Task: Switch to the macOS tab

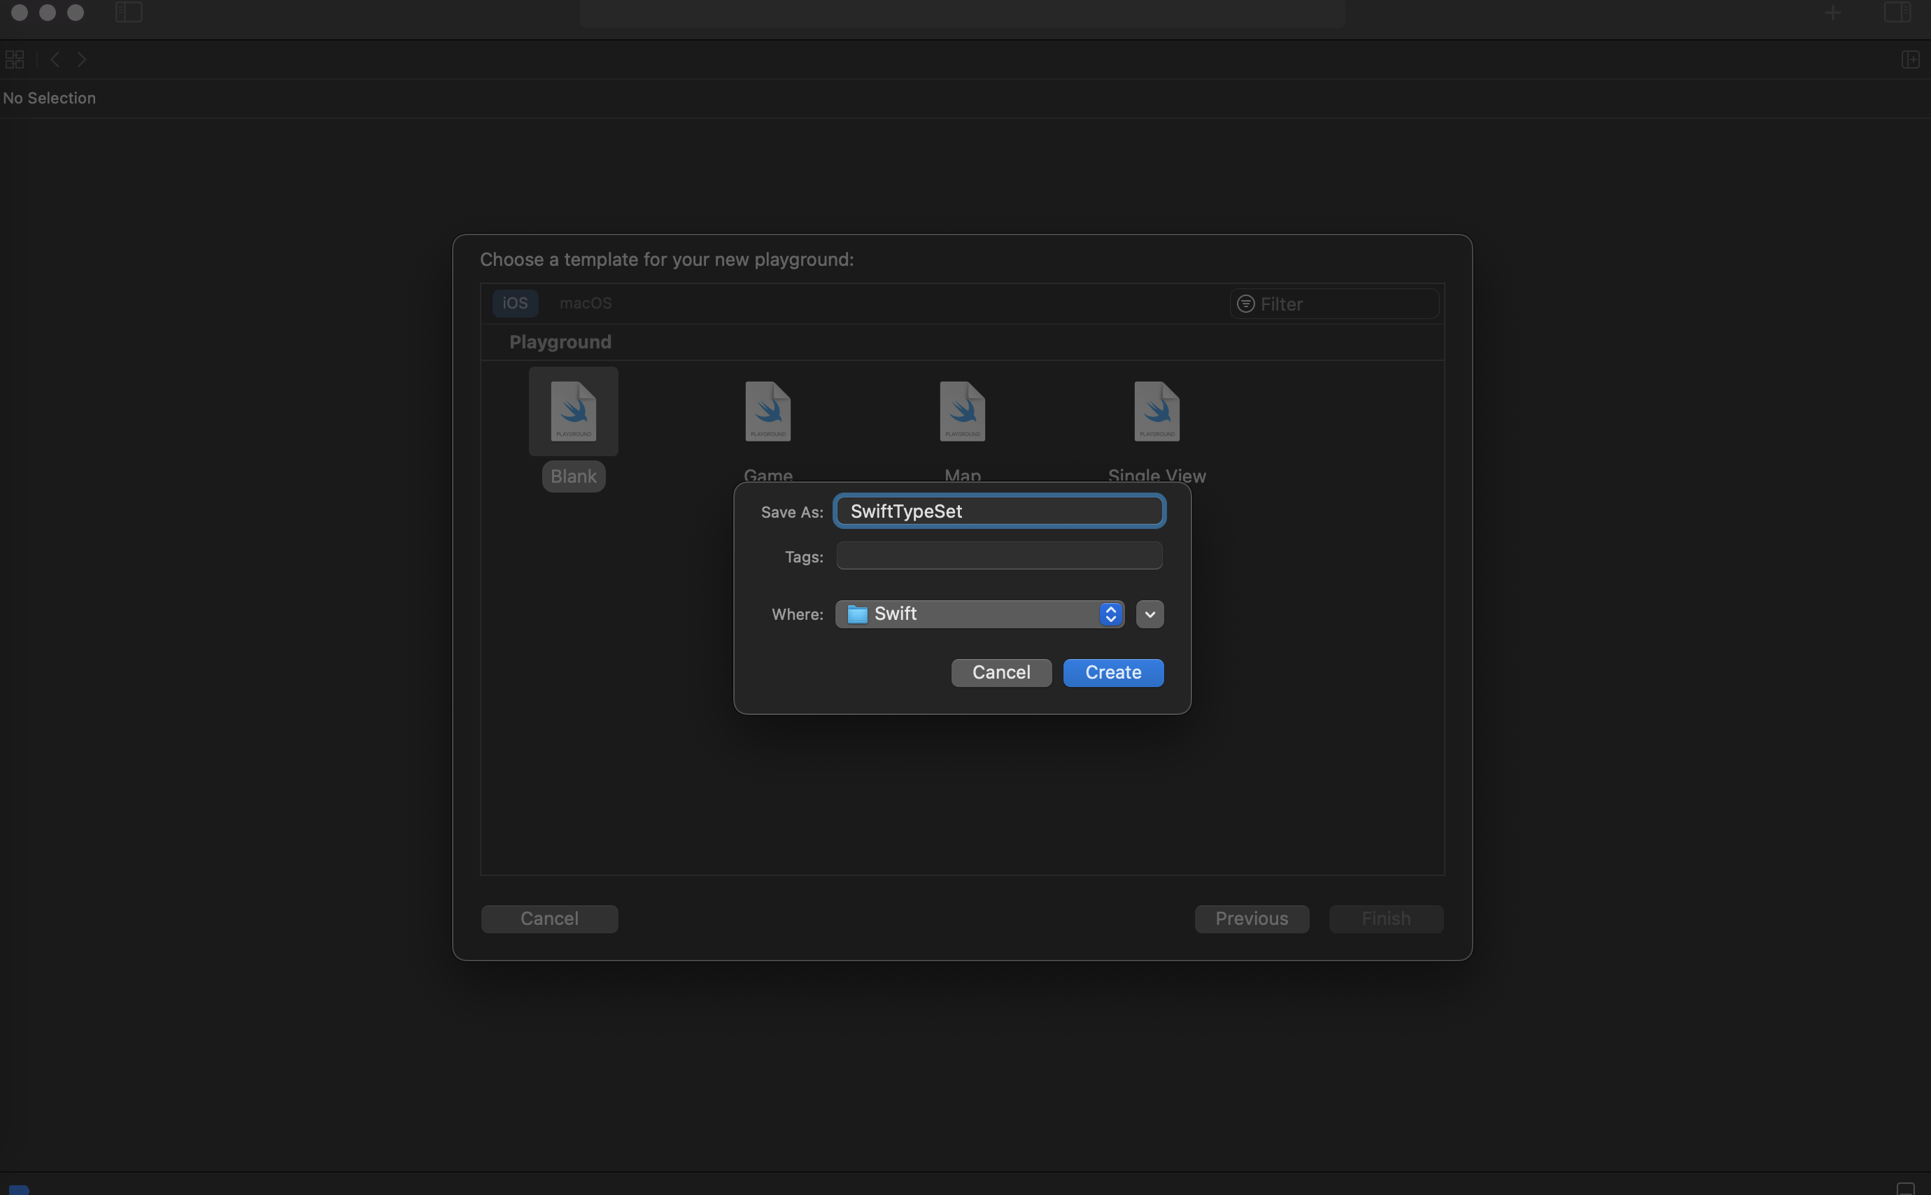Action: (585, 304)
